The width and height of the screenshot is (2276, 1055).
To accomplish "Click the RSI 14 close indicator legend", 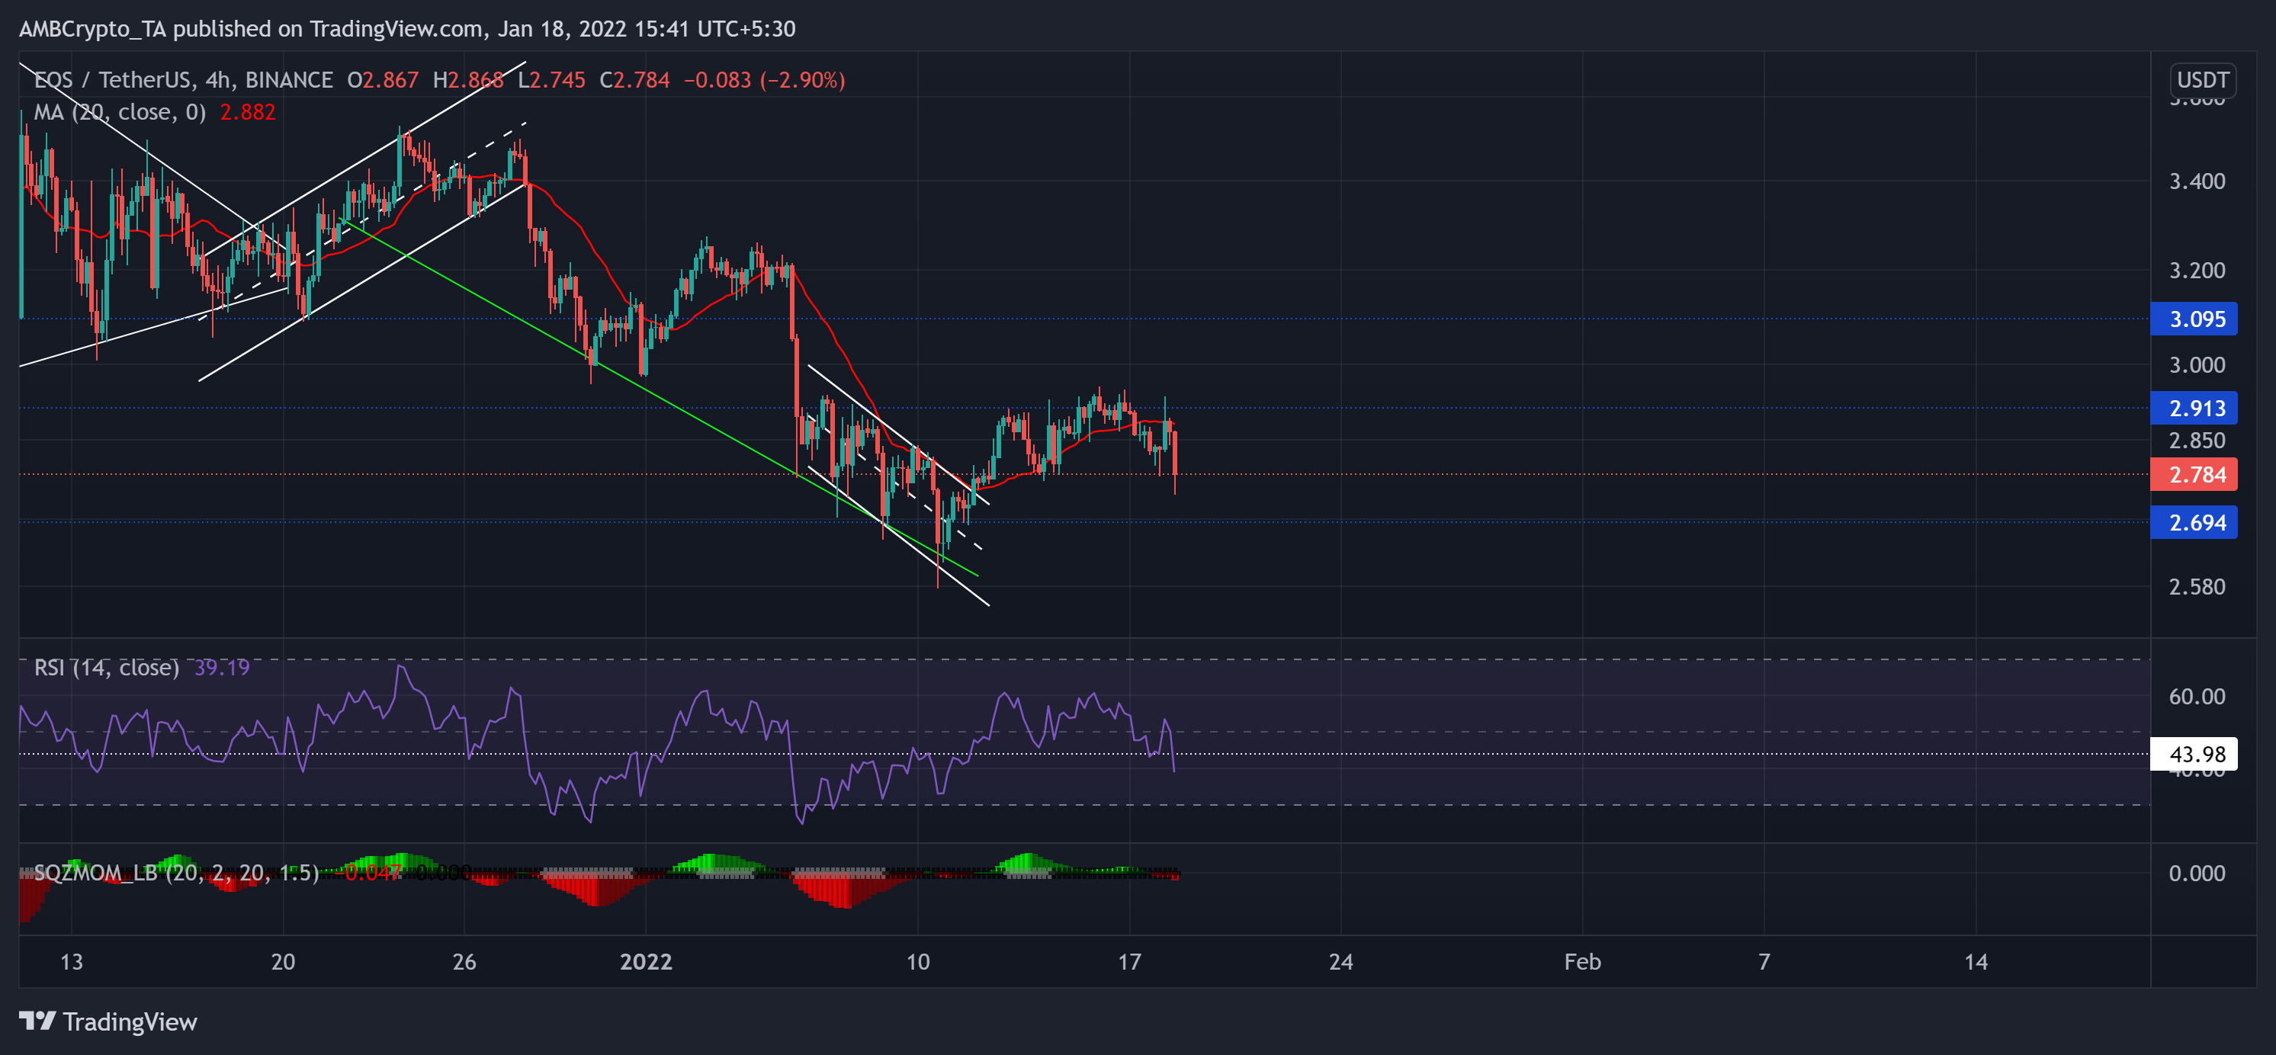I will [106, 667].
